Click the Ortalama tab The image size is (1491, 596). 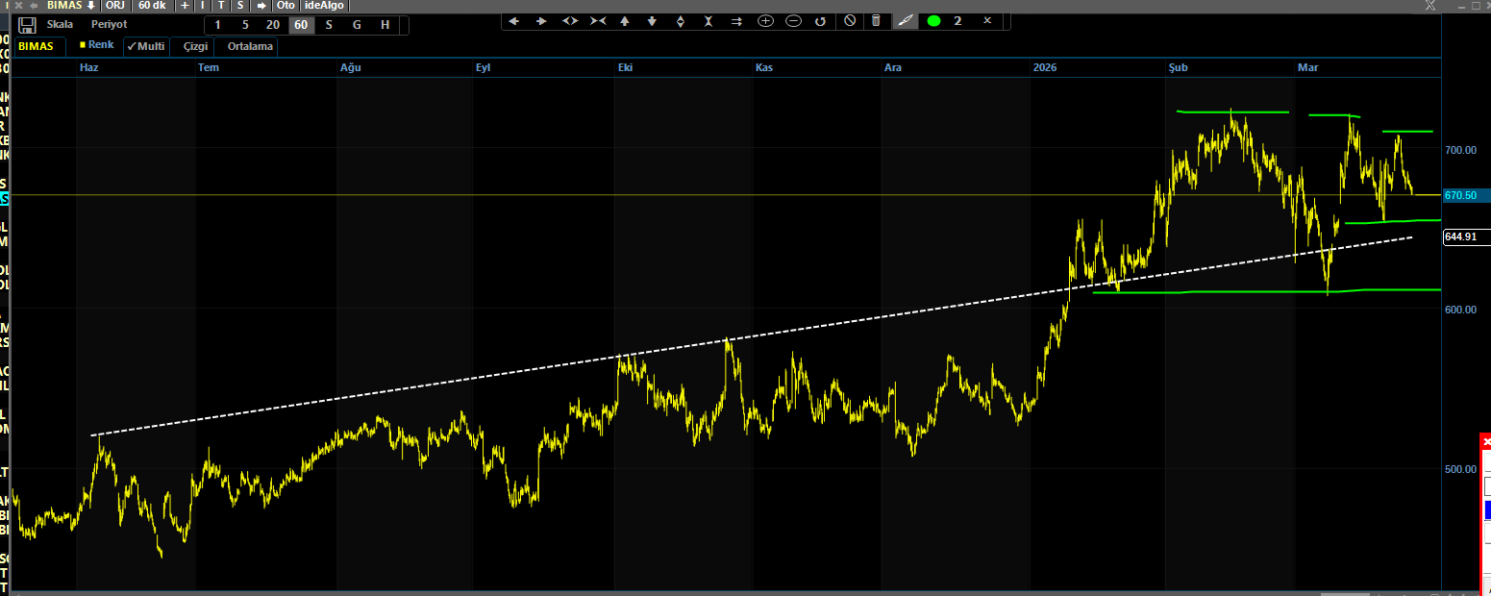(250, 46)
